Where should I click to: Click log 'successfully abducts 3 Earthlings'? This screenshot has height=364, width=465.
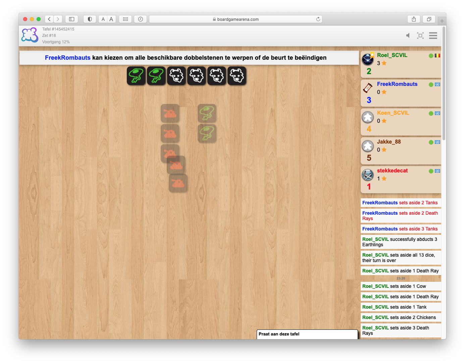pos(401,242)
